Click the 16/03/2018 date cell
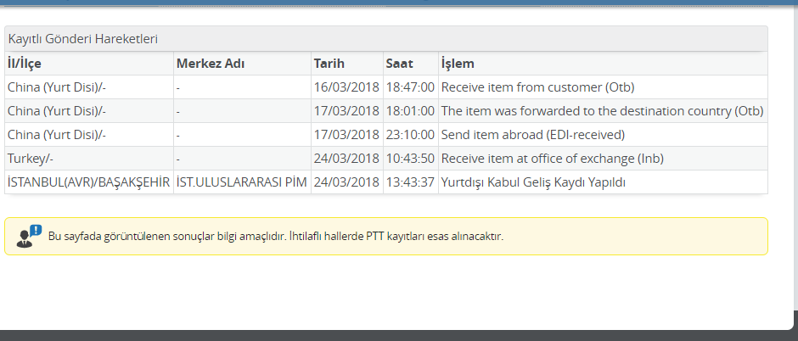 (347, 87)
